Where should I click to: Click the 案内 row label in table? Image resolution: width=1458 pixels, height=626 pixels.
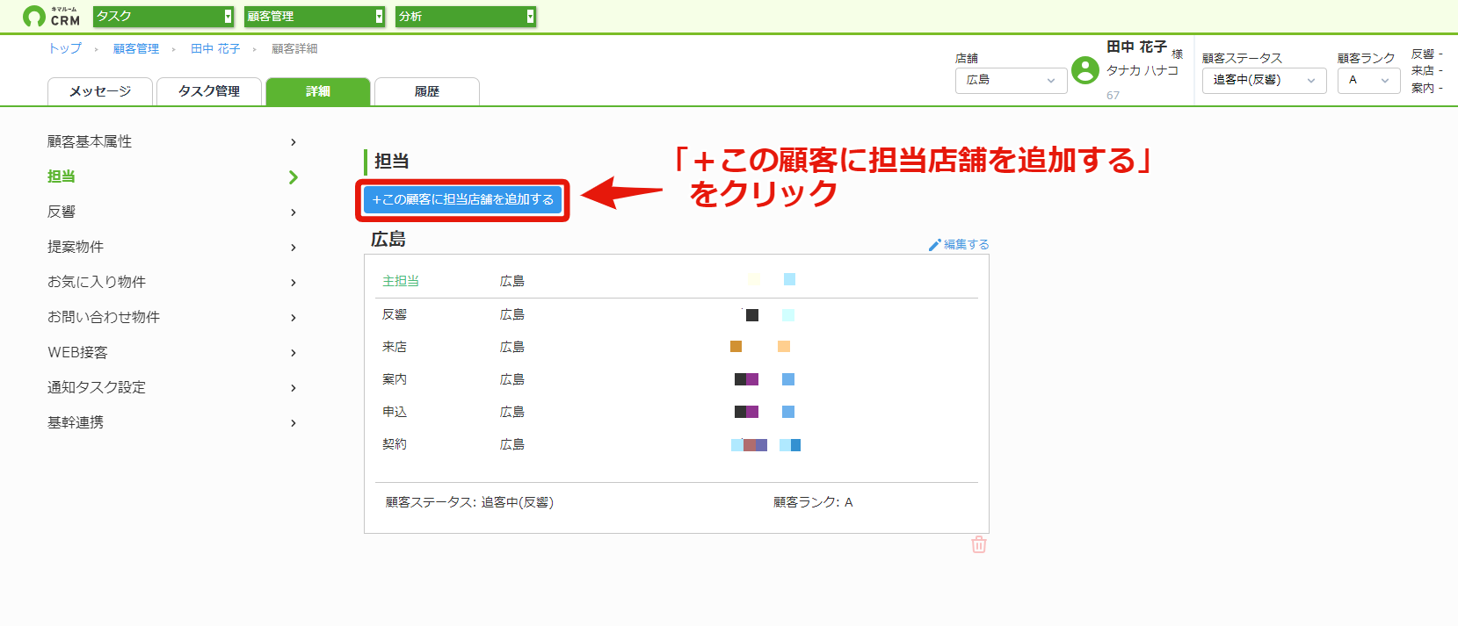(x=395, y=379)
